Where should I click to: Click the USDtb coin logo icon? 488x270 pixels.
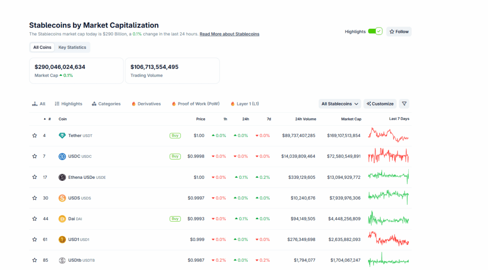tap(62, 260)
